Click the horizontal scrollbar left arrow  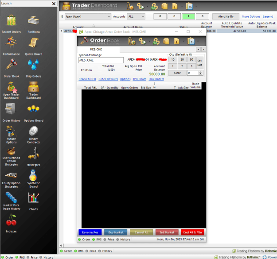61,245
